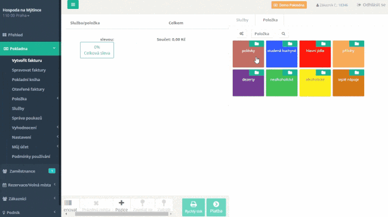Switch to the Položka tab
This screenshot has height=217, width=388.
pos(270,20)
